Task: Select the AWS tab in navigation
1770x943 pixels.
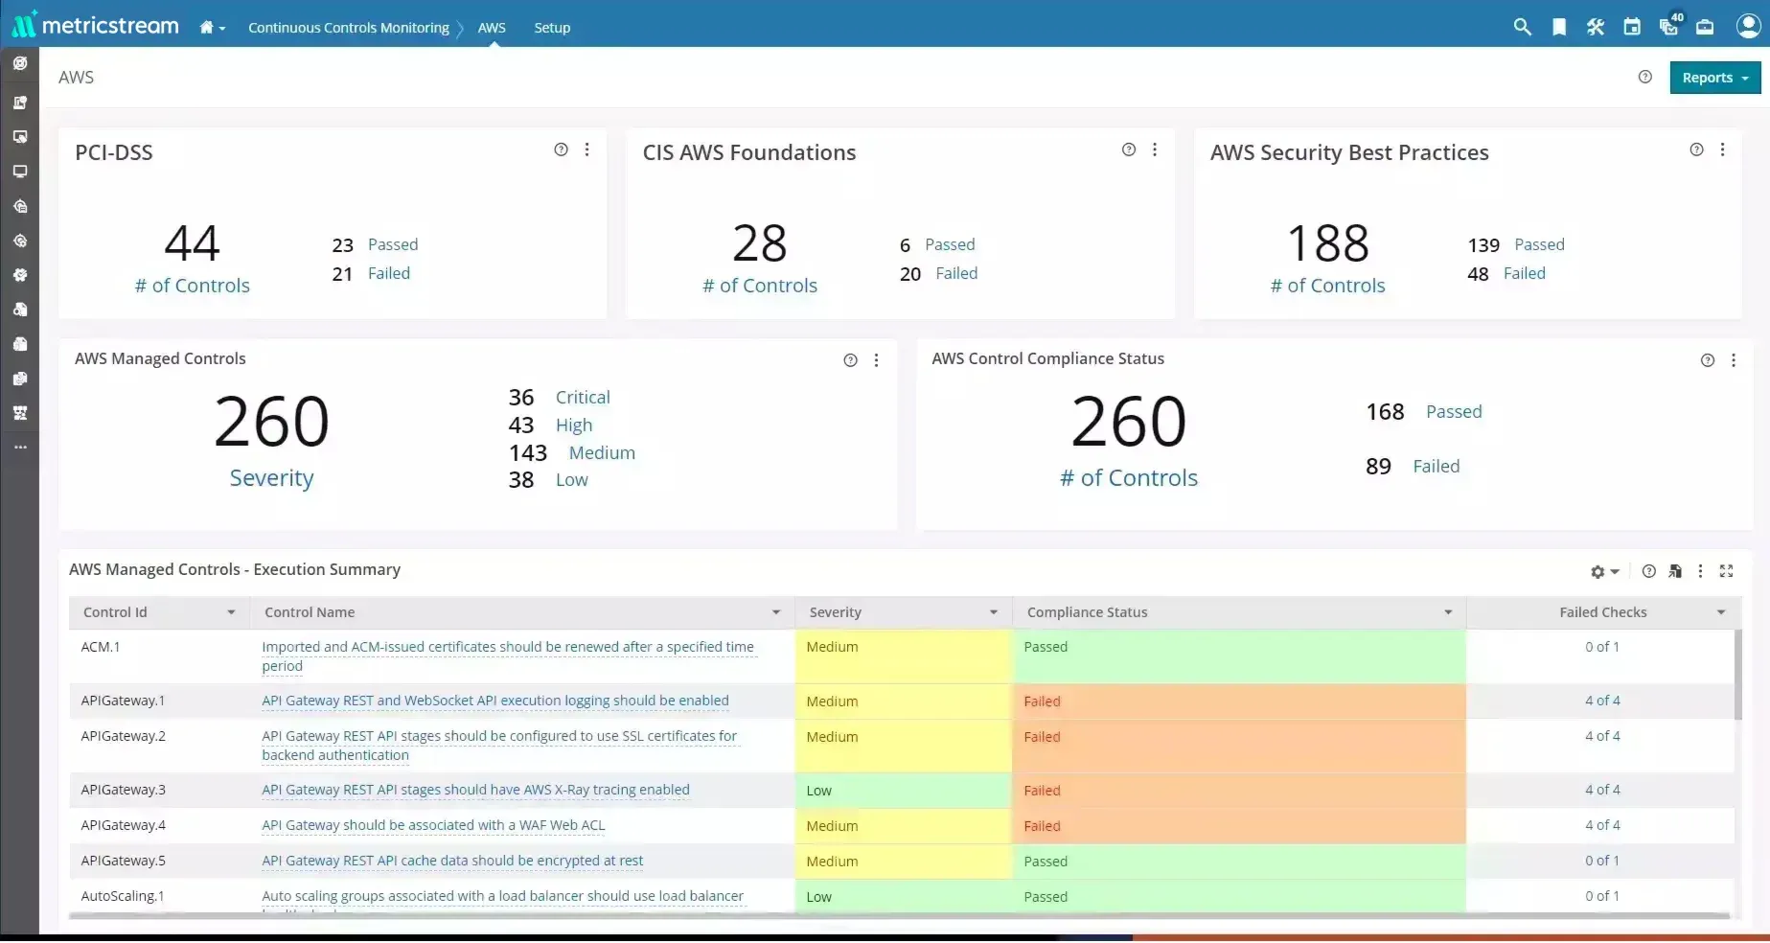Action: pos(492,28)
